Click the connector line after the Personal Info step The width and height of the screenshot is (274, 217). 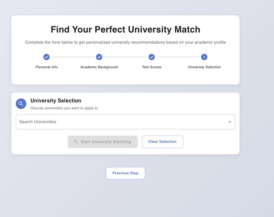[73, 57]
